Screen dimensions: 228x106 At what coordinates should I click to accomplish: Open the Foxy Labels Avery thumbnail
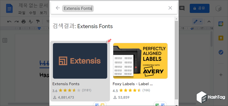[x=140, y=61]
